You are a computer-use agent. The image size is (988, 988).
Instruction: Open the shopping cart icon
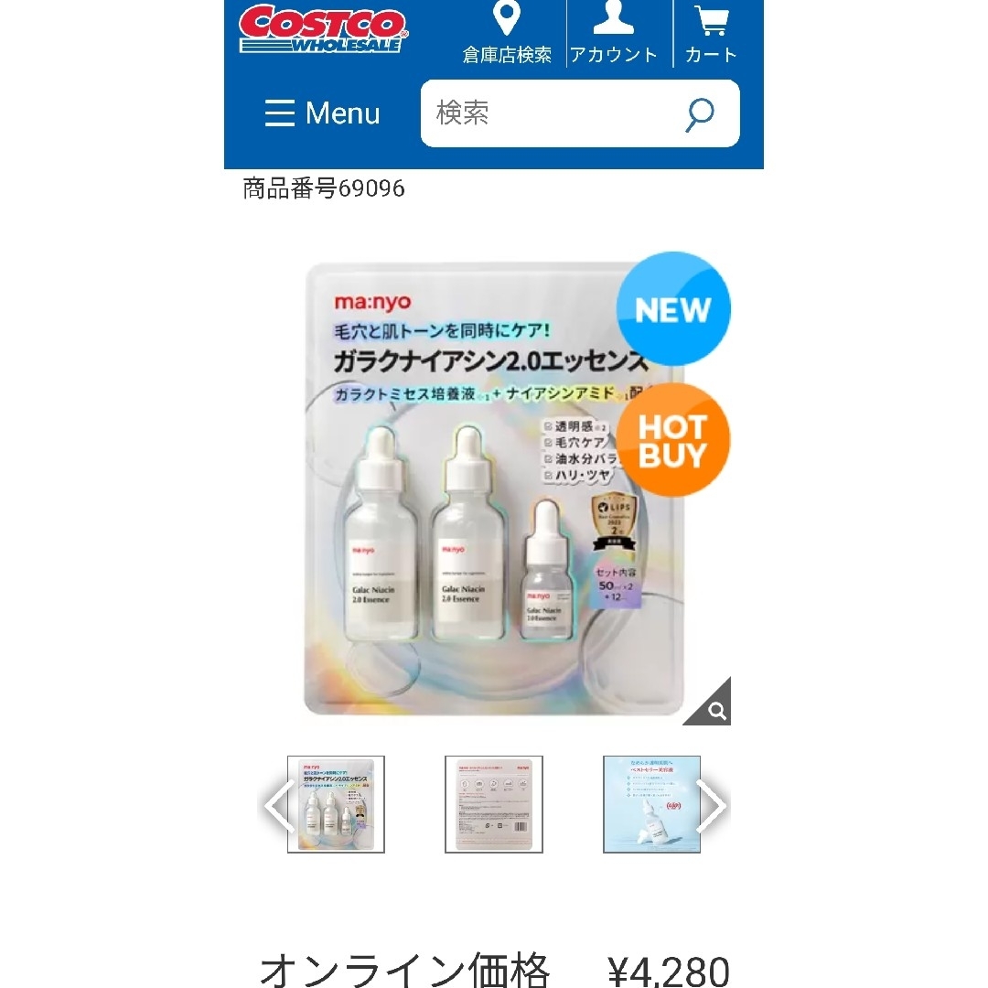tap(712, 19)
